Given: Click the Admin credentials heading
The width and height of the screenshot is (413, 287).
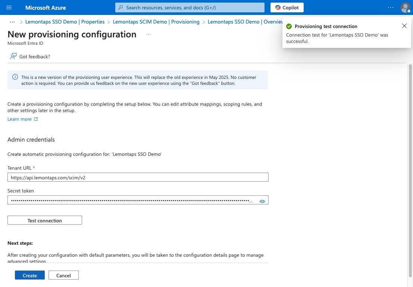Looking at the screenshot, I should tap(31, 139).
